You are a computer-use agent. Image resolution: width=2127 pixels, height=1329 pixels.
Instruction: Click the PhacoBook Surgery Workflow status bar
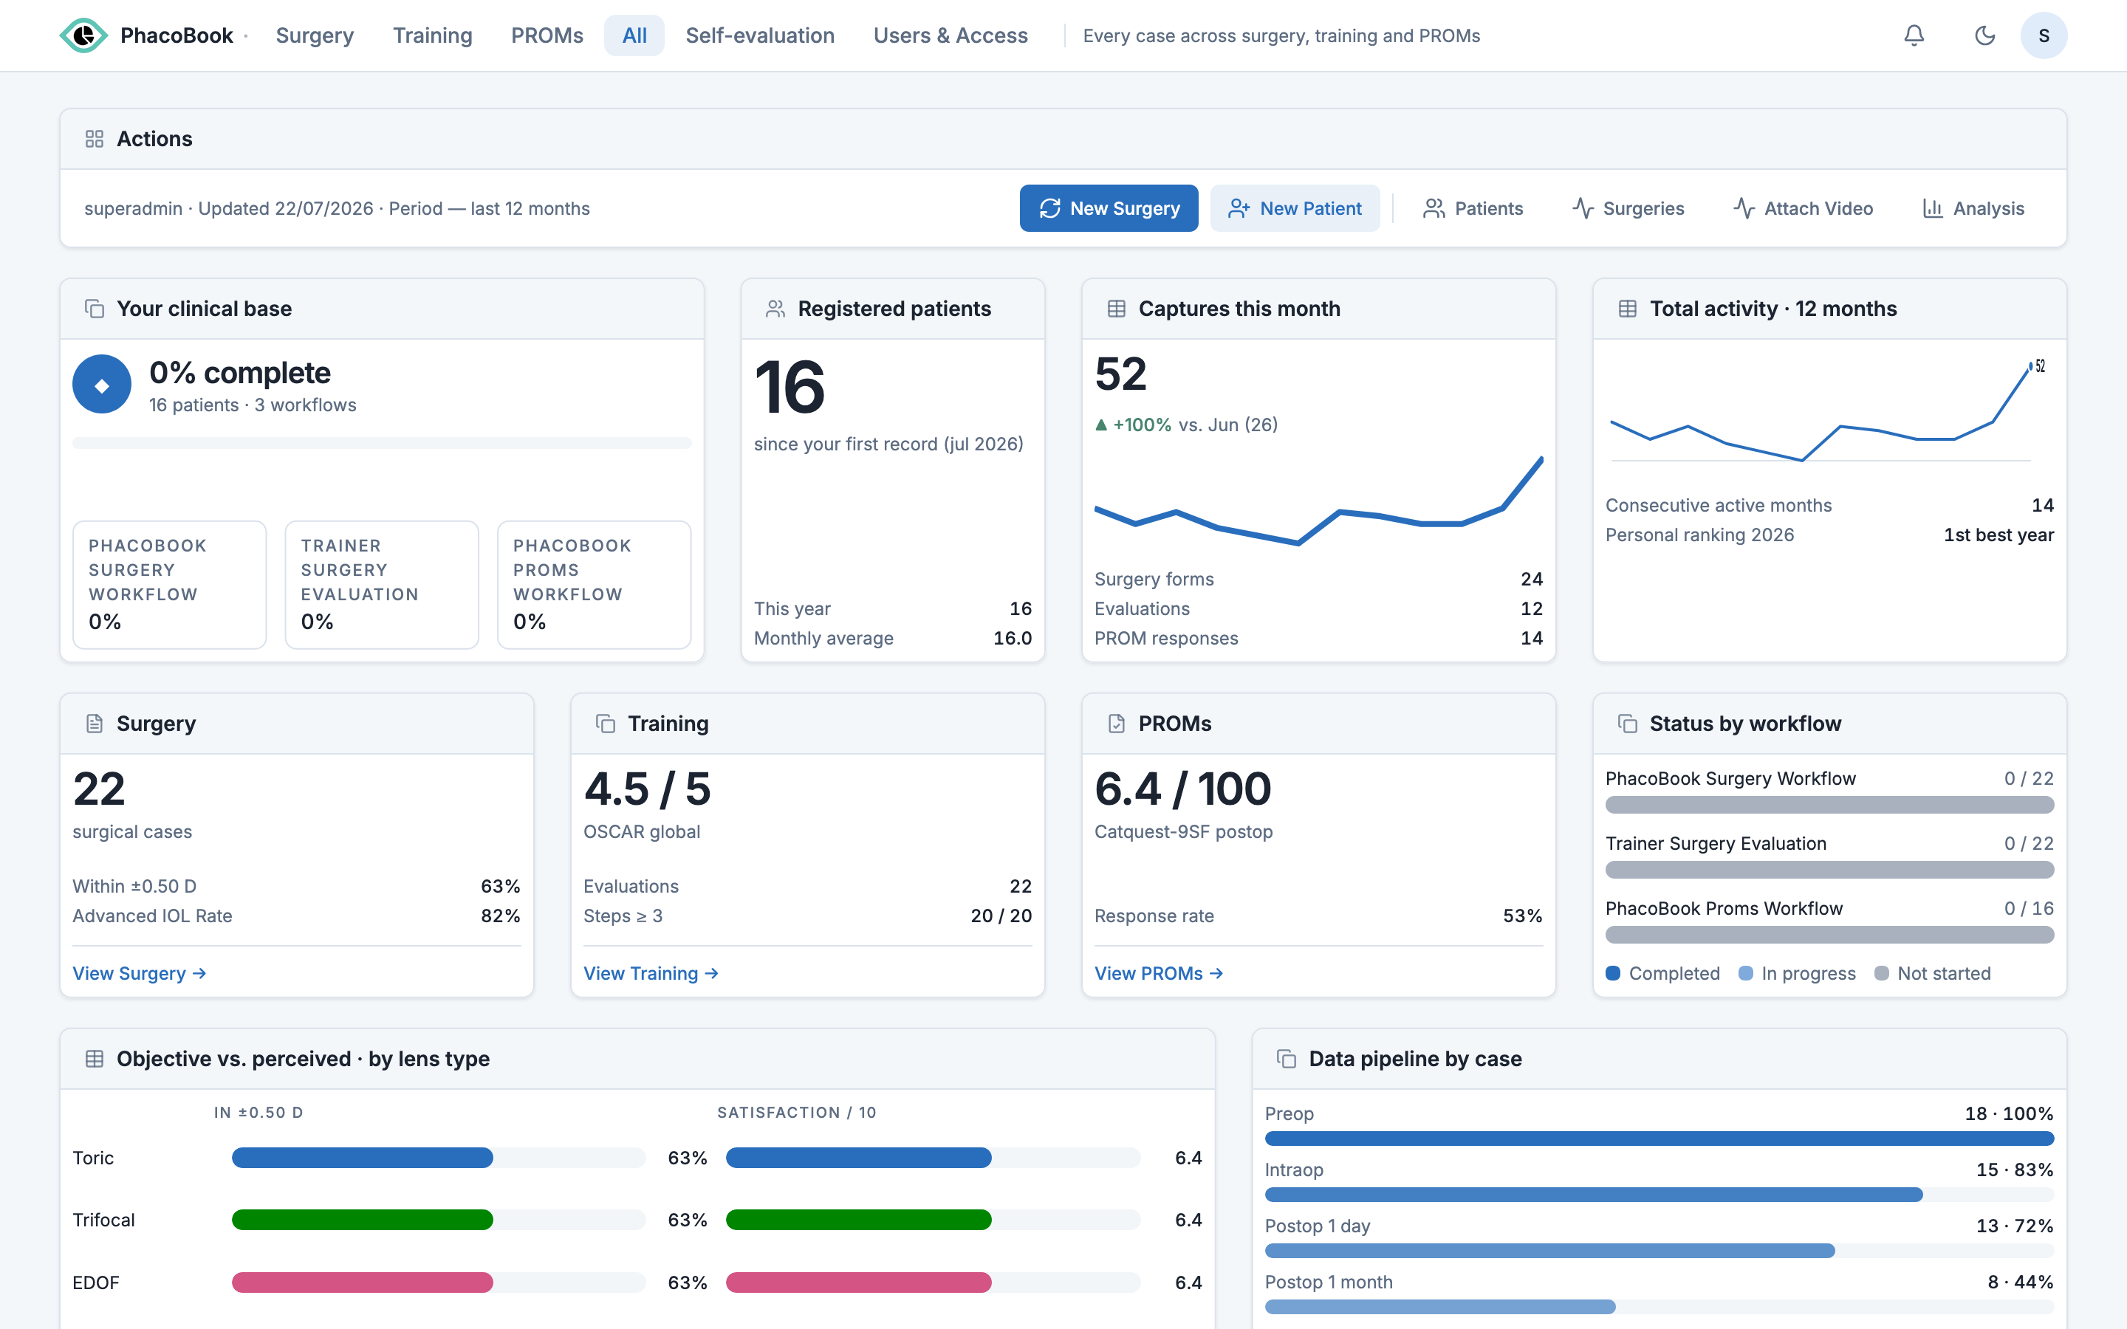click(1829, 804)
